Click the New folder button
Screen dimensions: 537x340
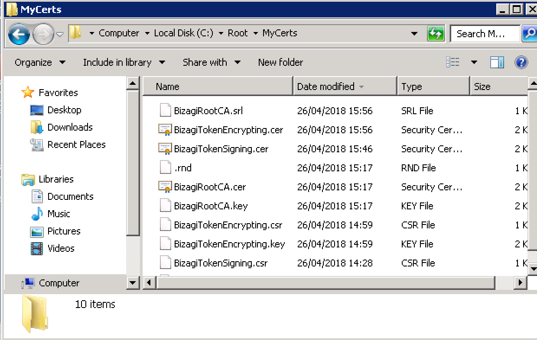[x=280, y=62]
